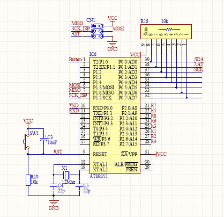Click the EA/VPP pin name on IC6
Screen dimensions: 224x217
[129, 154]
